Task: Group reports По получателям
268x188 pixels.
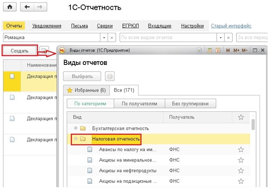Action: 139,103
